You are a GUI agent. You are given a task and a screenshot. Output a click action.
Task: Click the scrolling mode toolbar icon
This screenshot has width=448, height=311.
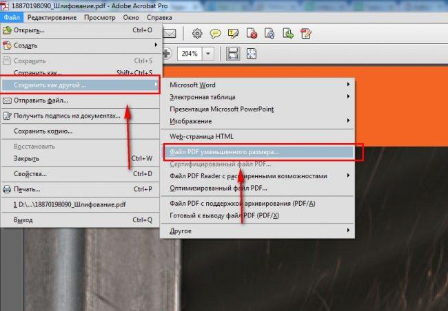point(233,54)
